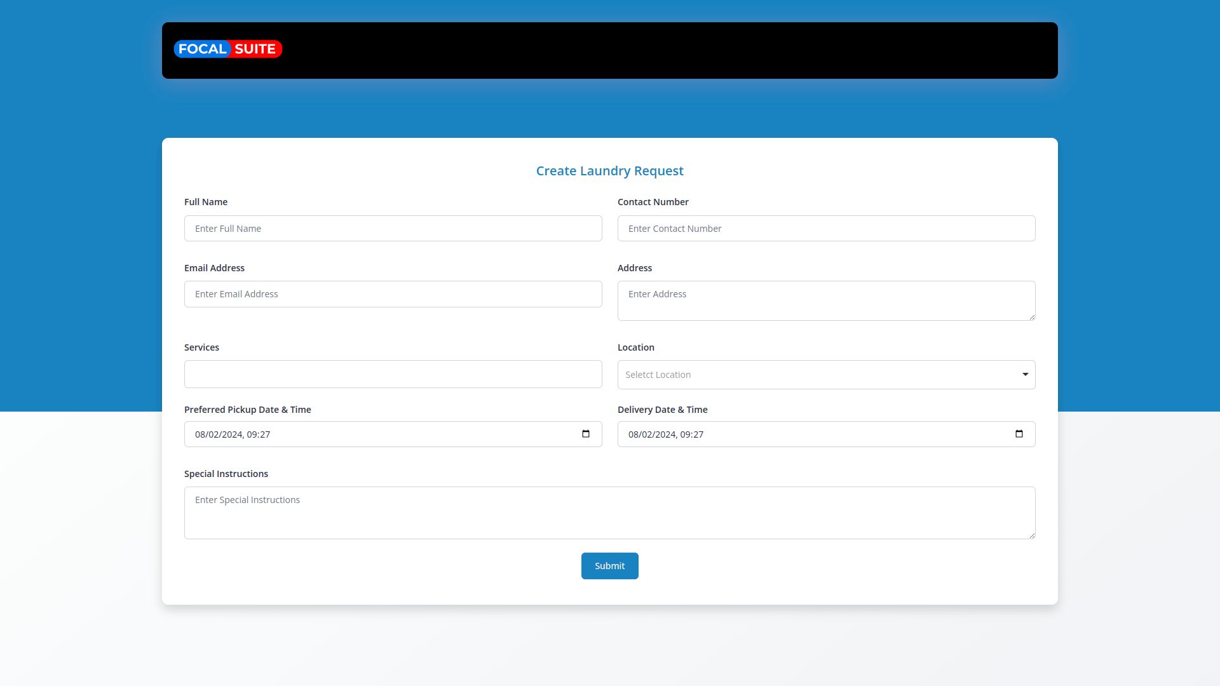The image size is (1220, 686).
Task: Click into the Contact Number field
Action: tap(826, 229)
